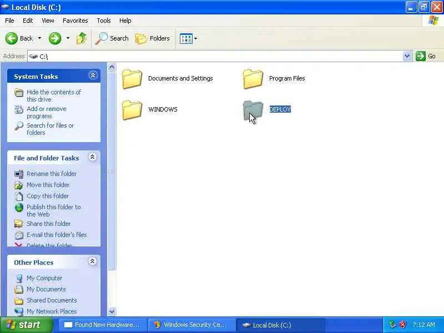The height and width of the screenshot is (333, 444).
Task: Click Move this folder link
Action: click(x=48, y=185)
